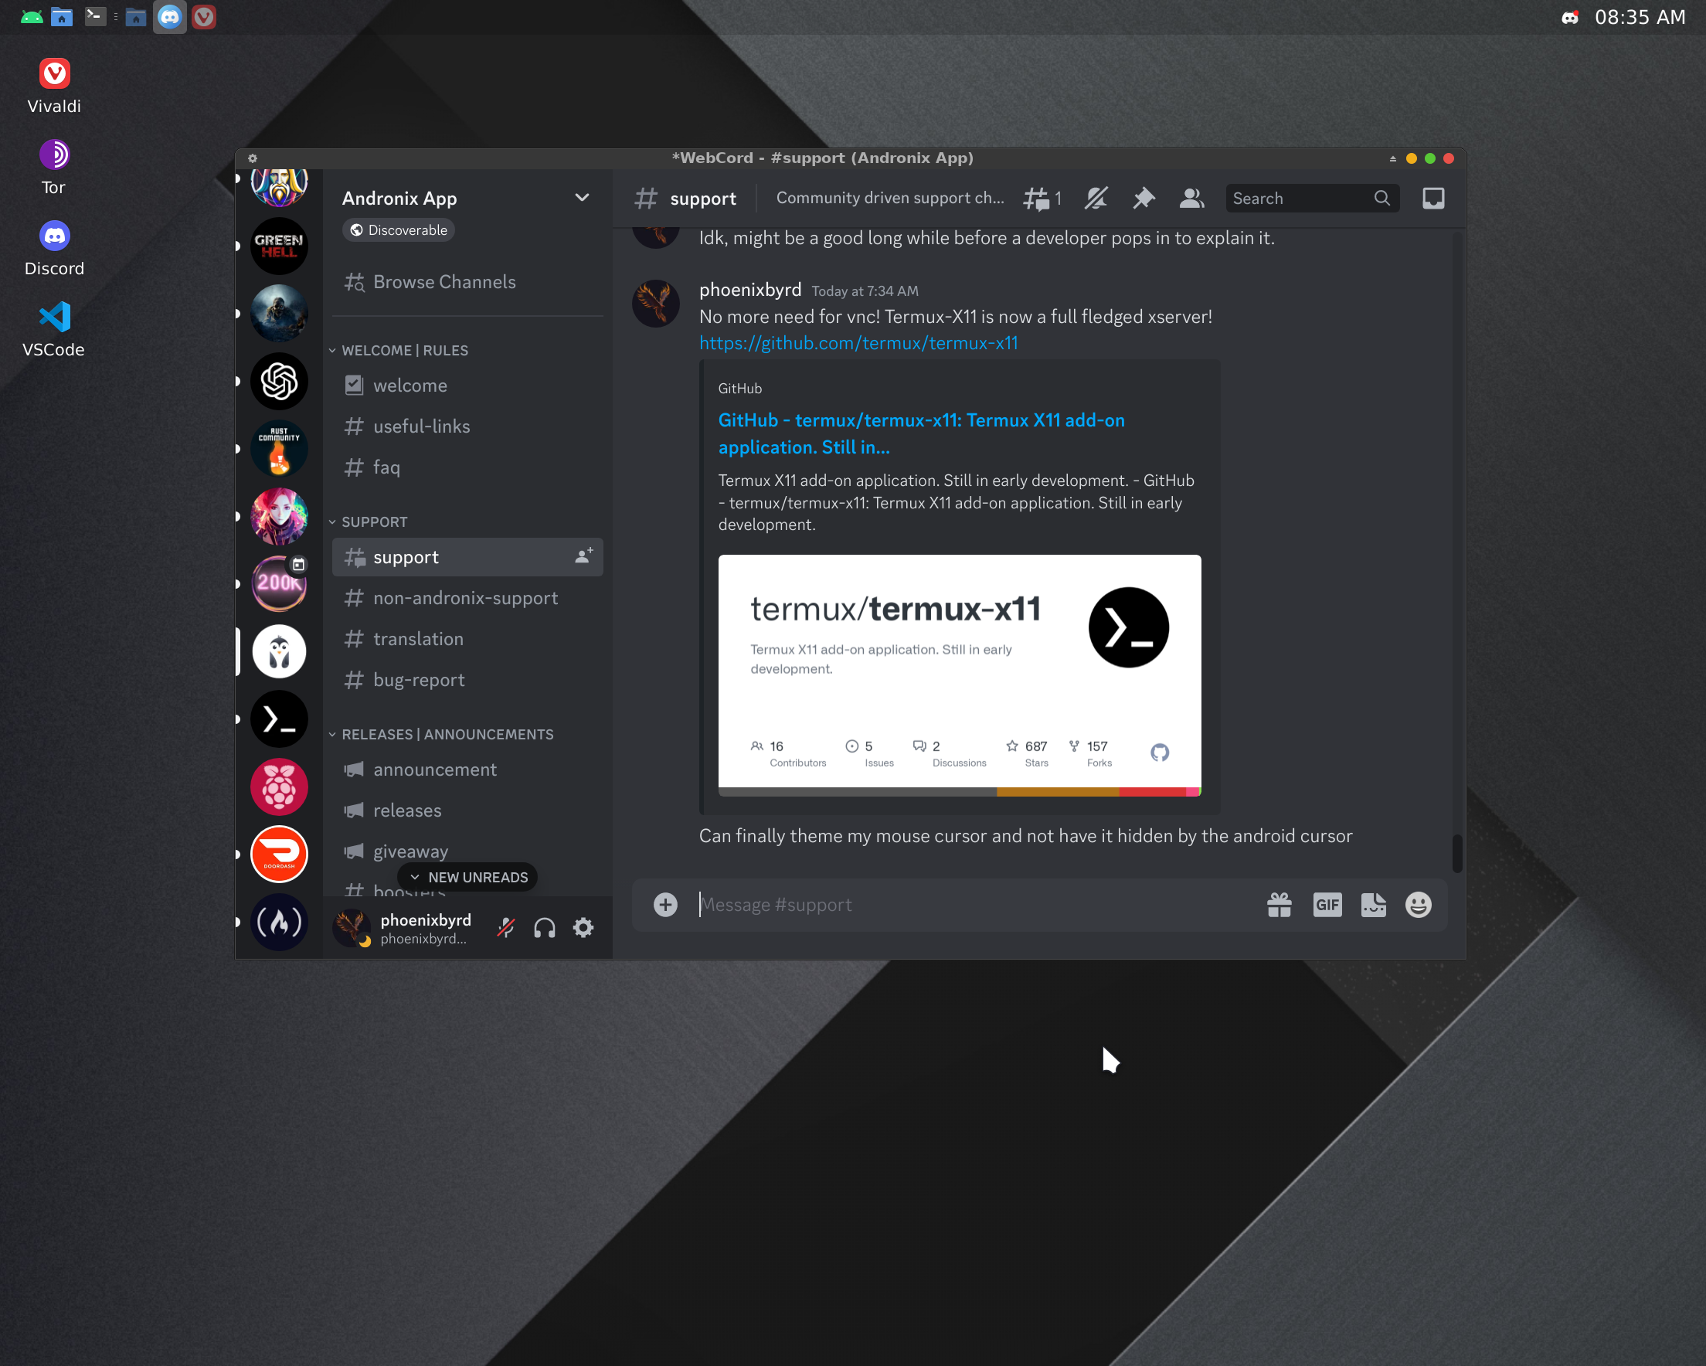Click the Message #support text box
Screen dimensions: 1706x1366
(974, 905)
